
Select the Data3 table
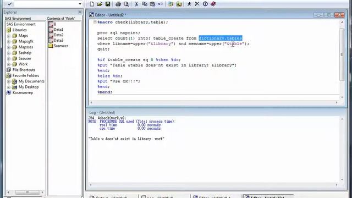(x=56, y=40)
